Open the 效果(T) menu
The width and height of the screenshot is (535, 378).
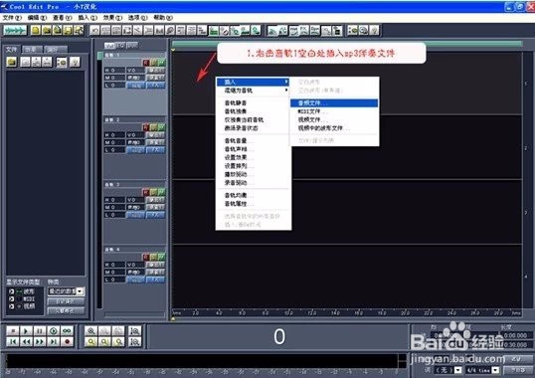click(112, 17)
